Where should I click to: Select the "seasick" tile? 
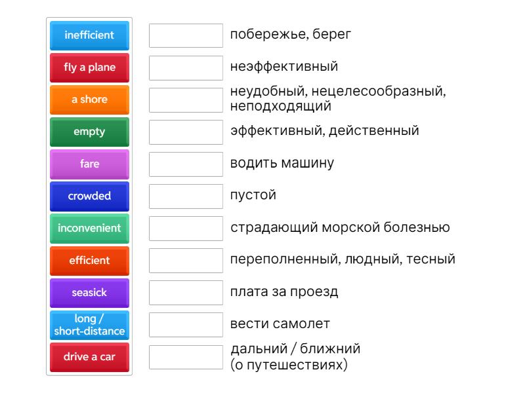89,292
